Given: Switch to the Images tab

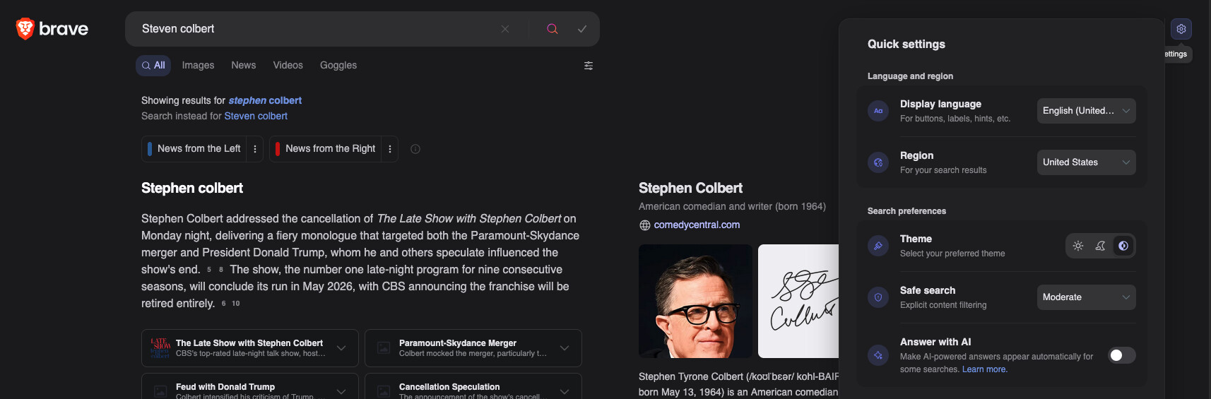Looking at the screenshot, I should click(198, 66).
